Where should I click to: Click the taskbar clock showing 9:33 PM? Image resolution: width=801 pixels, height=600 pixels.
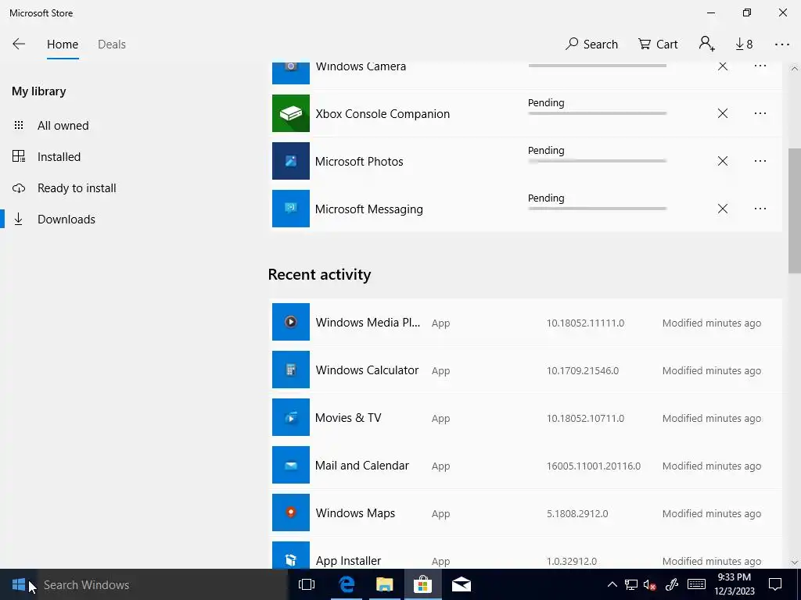click(735, 584)
